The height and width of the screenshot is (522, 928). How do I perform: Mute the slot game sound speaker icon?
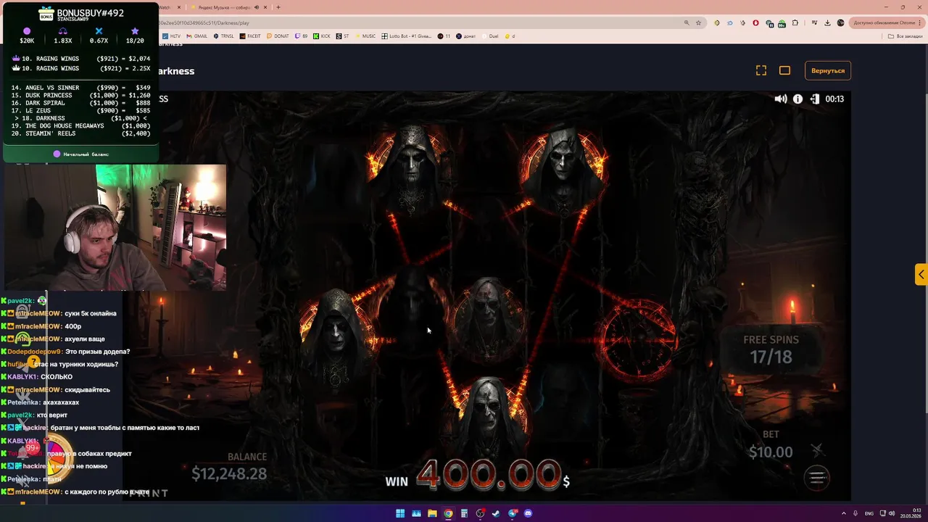(x=781, y=99)
